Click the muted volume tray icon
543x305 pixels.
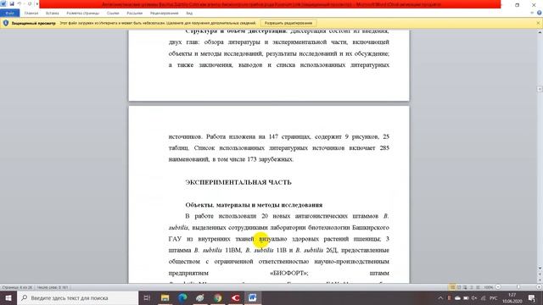474,297
